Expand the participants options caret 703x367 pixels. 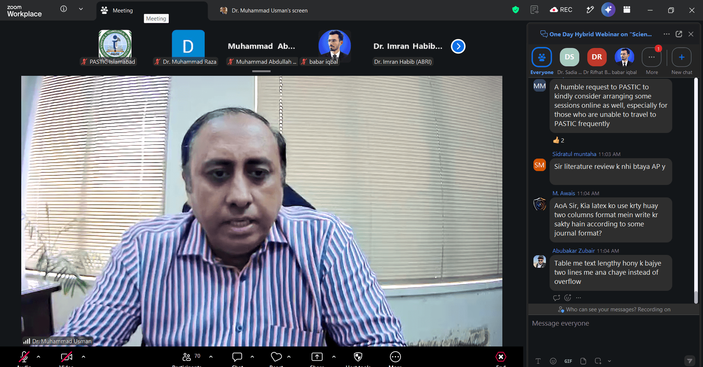[x=211, y=356]
